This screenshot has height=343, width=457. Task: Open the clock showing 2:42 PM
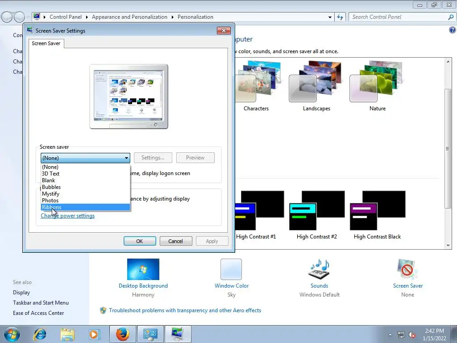coord(434,335)
